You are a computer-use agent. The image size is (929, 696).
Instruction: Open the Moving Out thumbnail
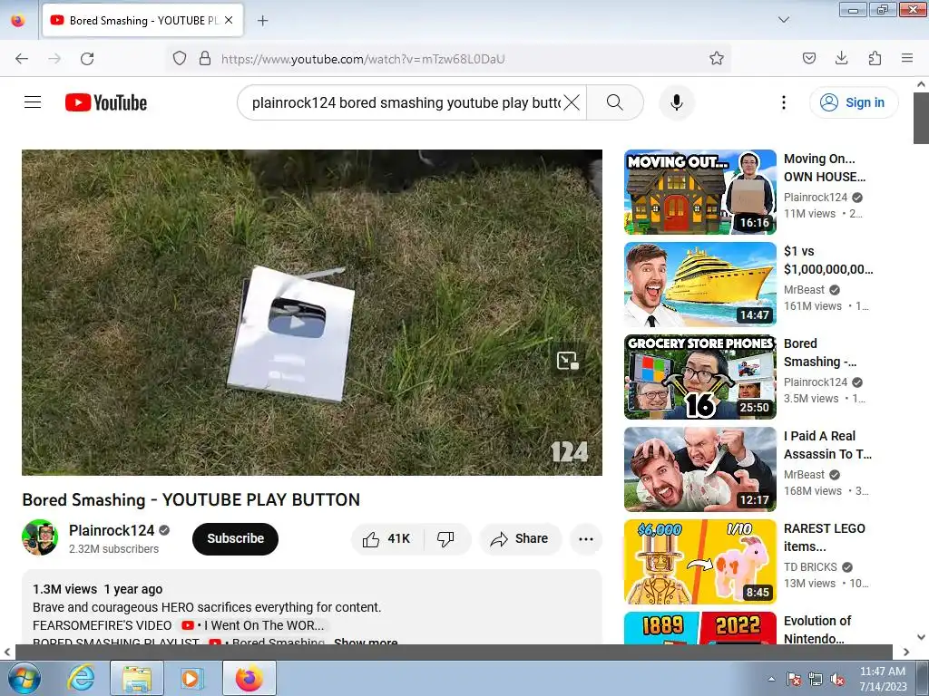click(699, 192)
